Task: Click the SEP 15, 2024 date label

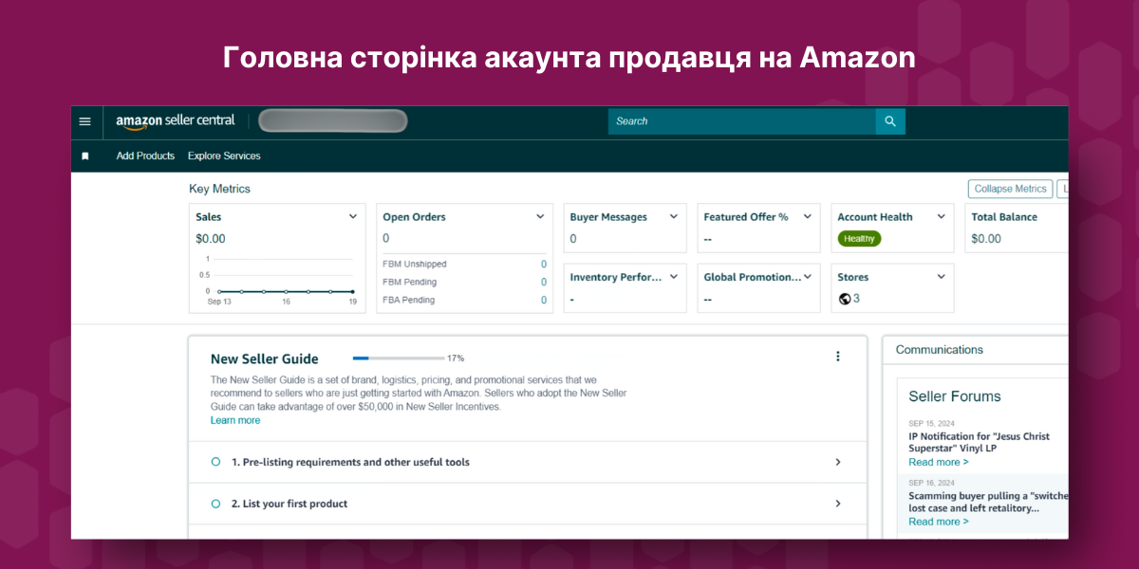Action: 930,423
